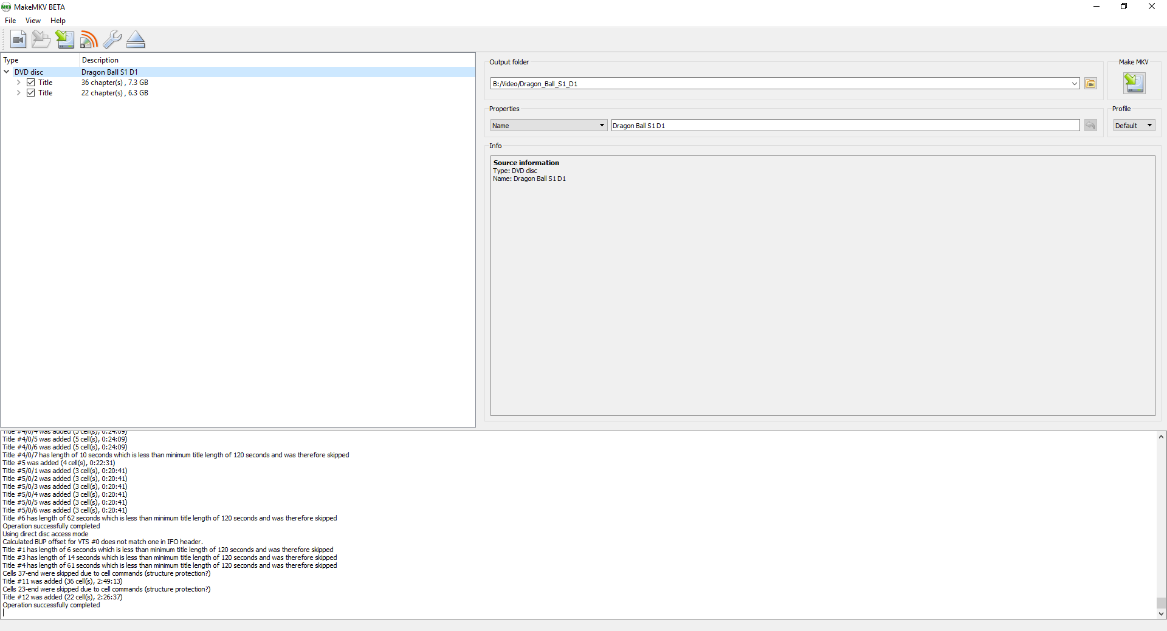
Task: Click log line Calculated BUP offset for VTS
Action: pyautogui.click(x=103, y=542)
